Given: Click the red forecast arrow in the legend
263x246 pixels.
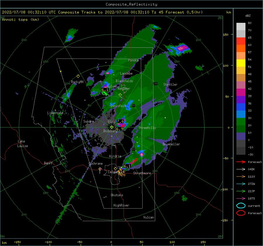Looking at the screenshot, I should click(x=241, y=162).
